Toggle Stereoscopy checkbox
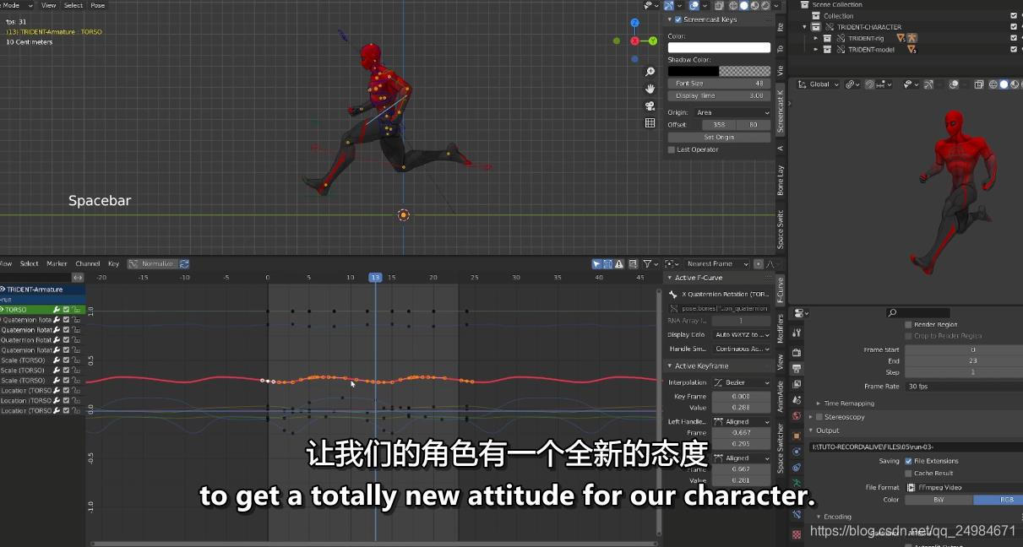The image size is (1023, 547). (819, 416)
